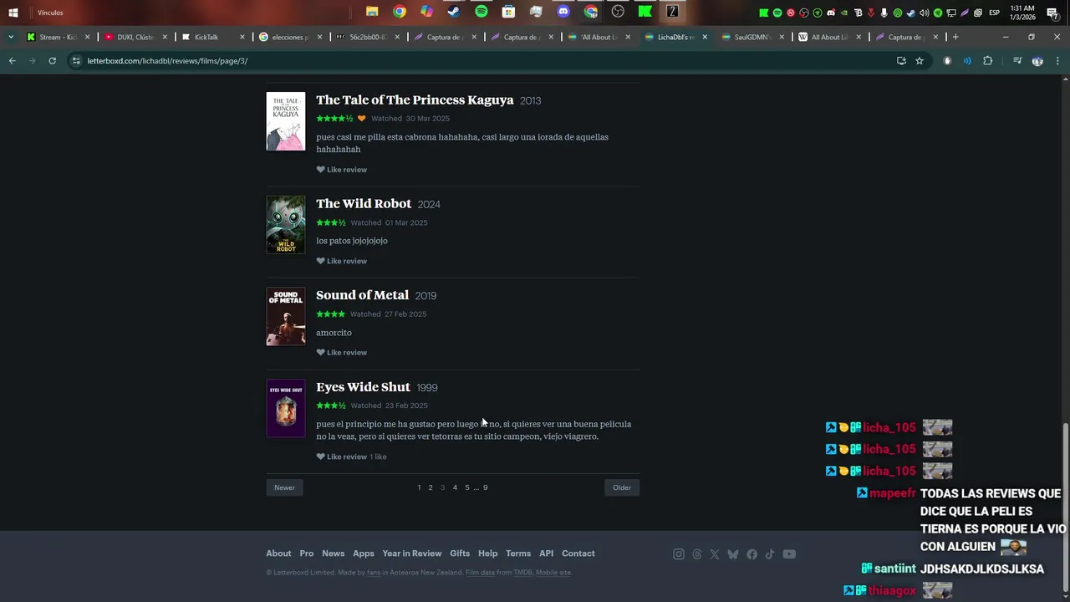The image size is (1070, 602).
Task: Open a new browser tab
Action: pos(955,37)
